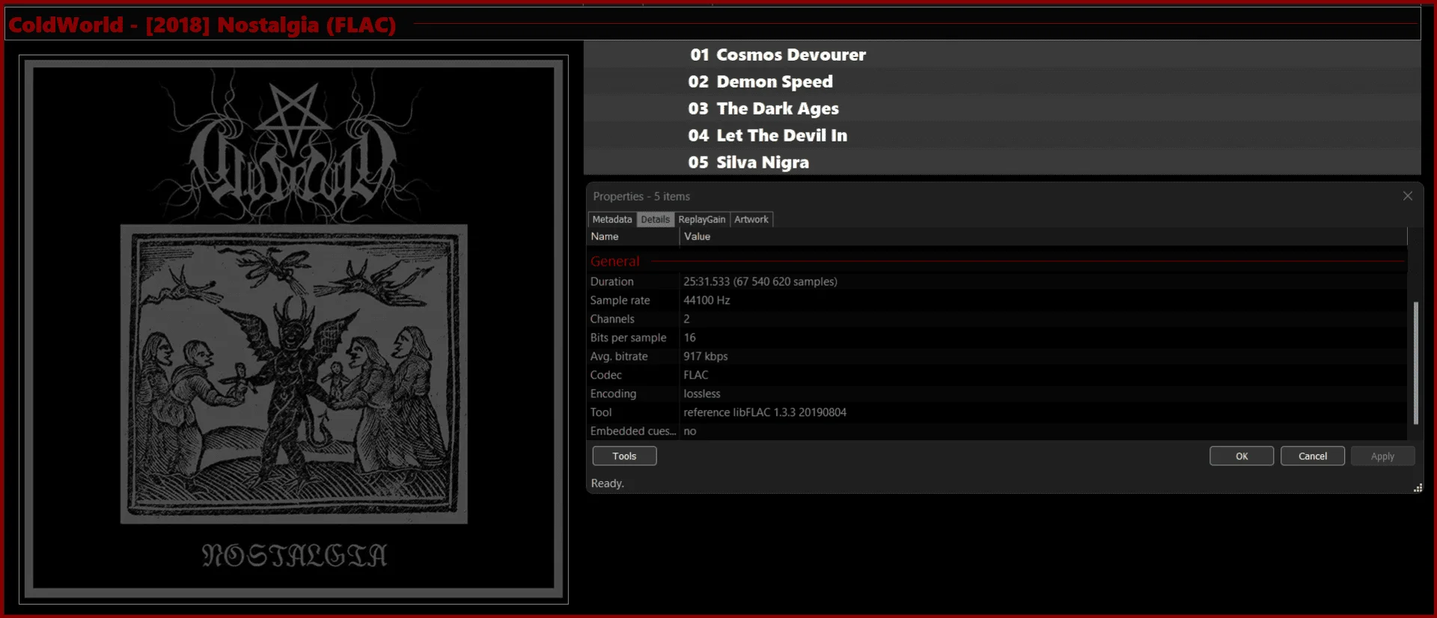
Task: Select the Embedded cues row
Action: point(997,431)
